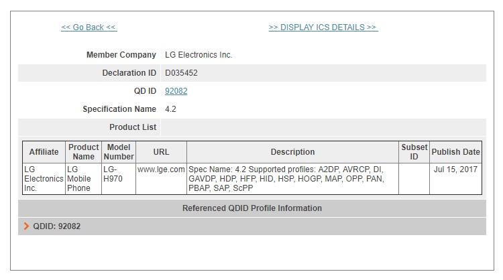The width and height of the screenshot is (503, 280).
Task: Click the Product Name column header
Action: [x=83, y=152]
